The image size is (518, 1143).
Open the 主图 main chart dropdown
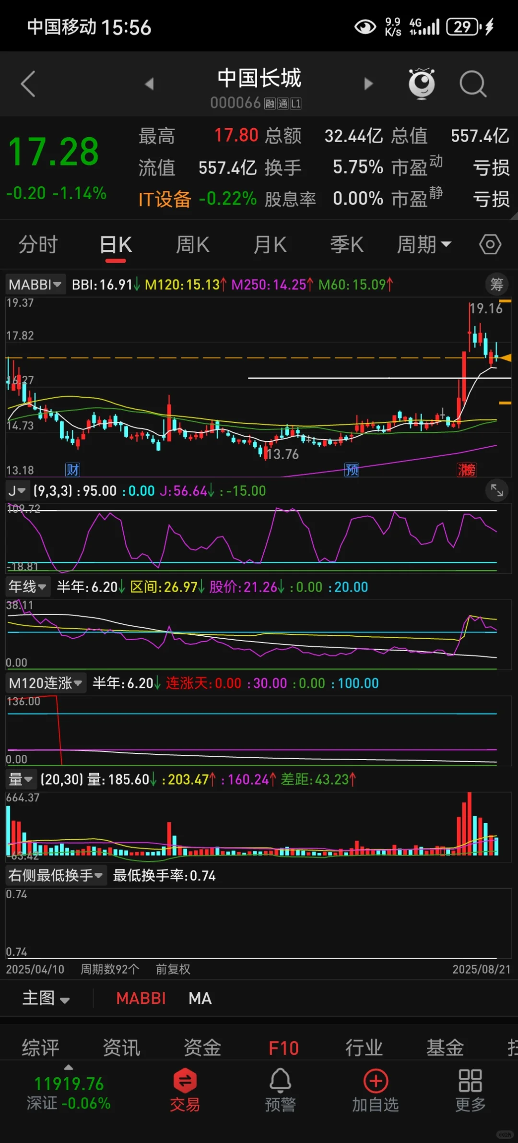(46, 998)
